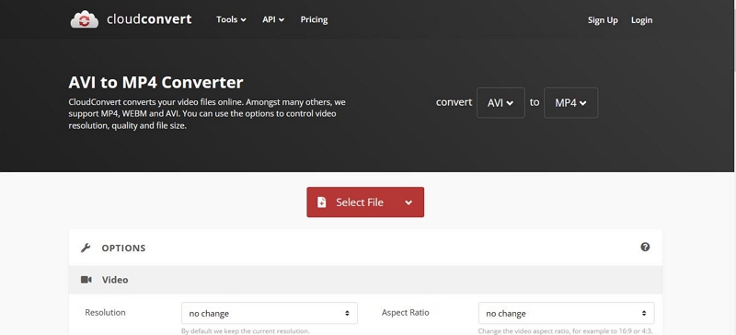Click the cloudconvert brand name text
The width and height of the screenshot is (736, 335).
[149, 19]
